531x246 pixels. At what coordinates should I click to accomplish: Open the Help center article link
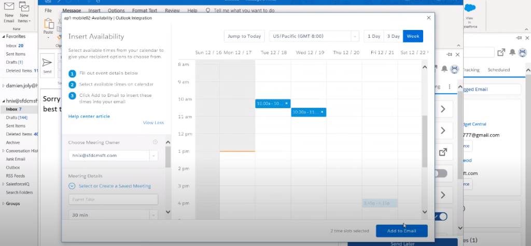(89, 117)
